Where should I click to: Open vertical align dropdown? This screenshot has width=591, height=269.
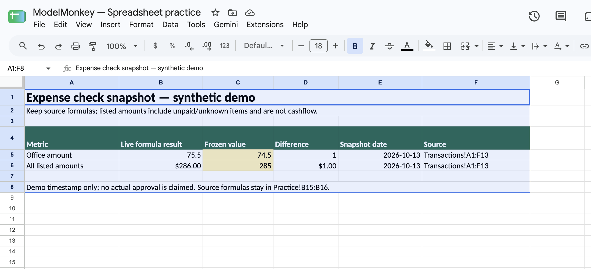point(517,46)
